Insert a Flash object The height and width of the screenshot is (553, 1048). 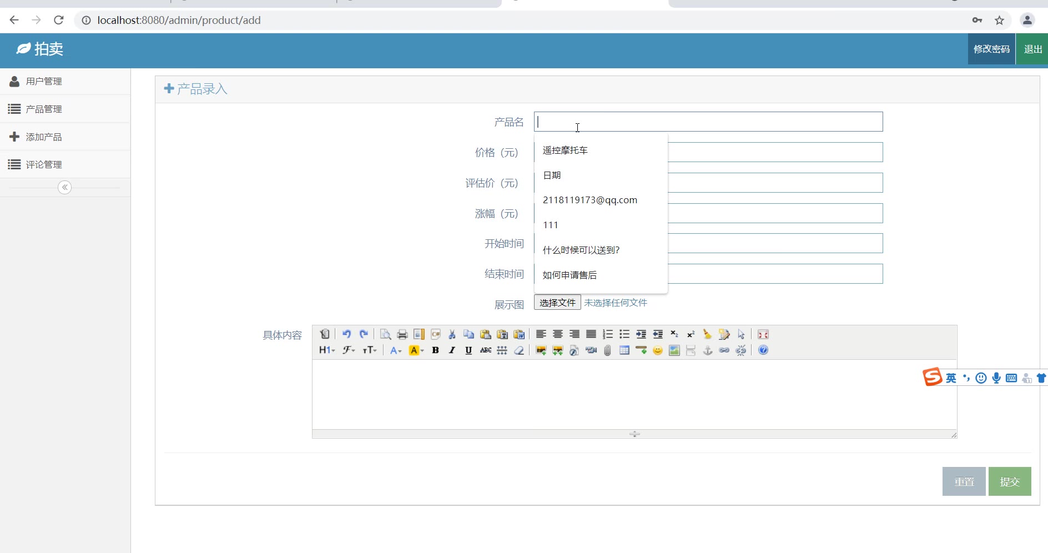[575, 350]
